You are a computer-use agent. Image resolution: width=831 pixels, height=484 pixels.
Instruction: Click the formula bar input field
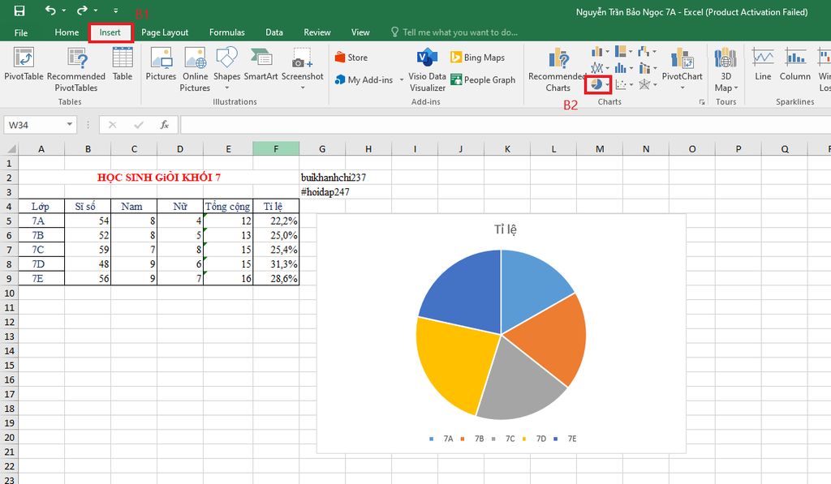(506, 125)
